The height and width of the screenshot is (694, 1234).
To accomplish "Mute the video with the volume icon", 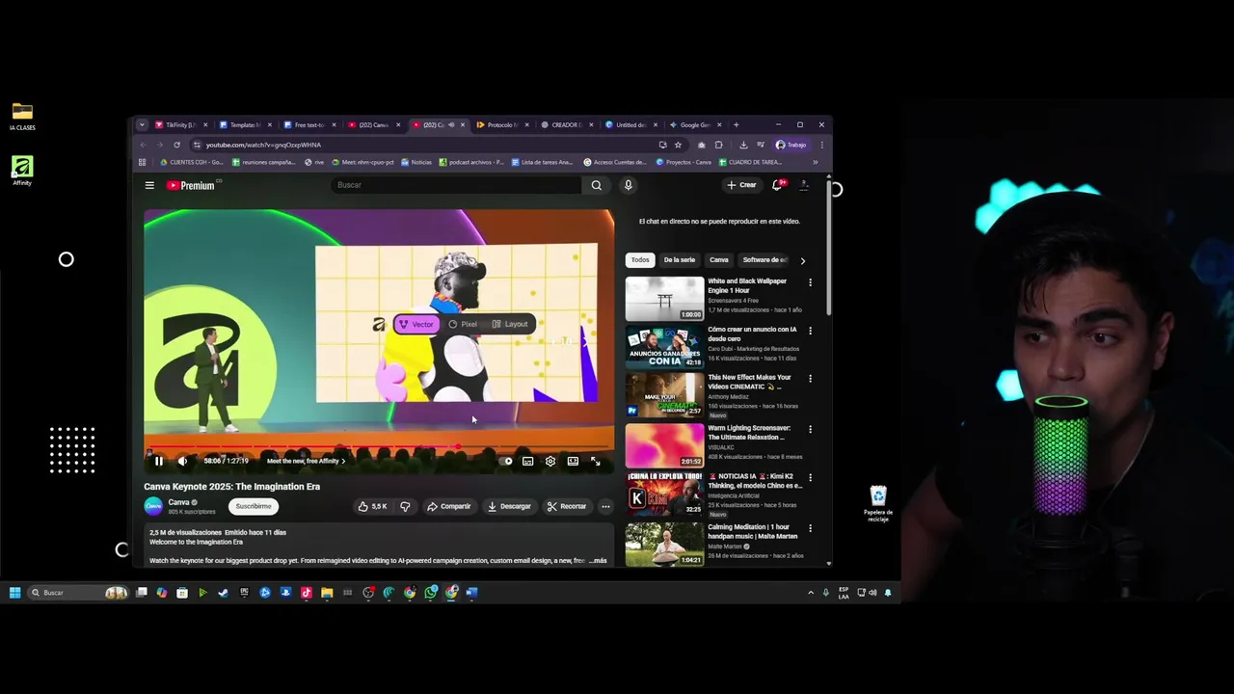I will pyautogui.click(x=182, y=461).
